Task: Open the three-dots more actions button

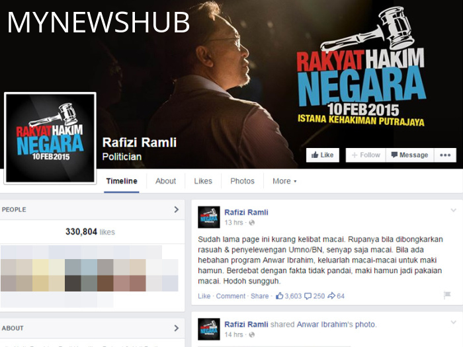Action: (x=444, y=155)
